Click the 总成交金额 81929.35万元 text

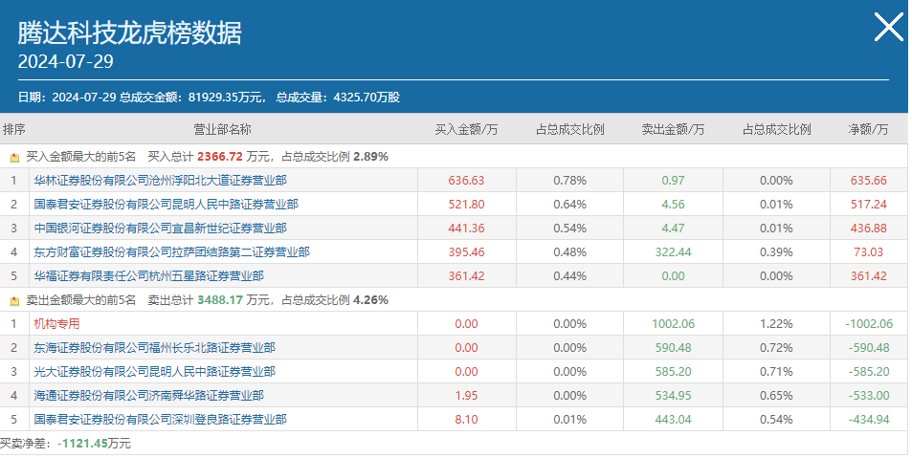coord(192,98)
